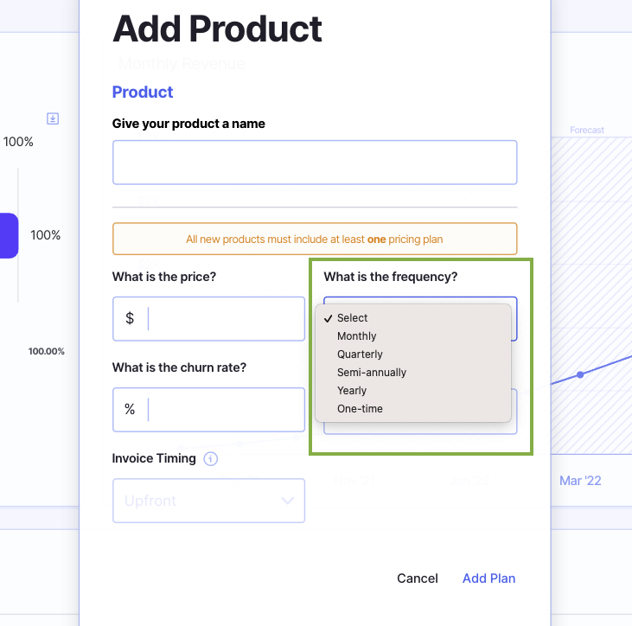Click the Add Plan link
The height and width of the screenshot is (626, 632).
[x=488, y=578]
